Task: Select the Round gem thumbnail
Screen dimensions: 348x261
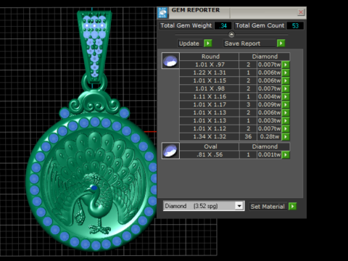Action: point(170,61)
